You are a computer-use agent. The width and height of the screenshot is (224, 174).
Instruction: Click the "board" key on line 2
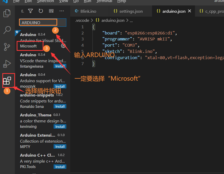[x=111, y=33]
